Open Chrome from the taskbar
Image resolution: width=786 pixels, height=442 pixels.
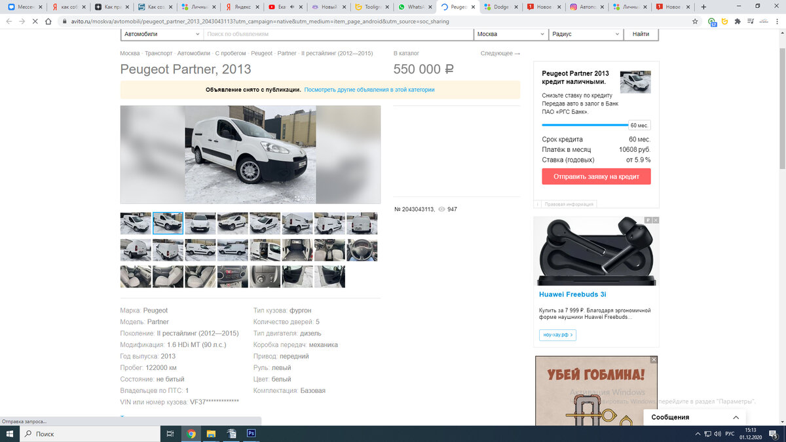point(191,433)
